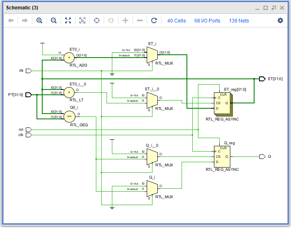Click the Zoom In magnifier icon
The image size is (291, 228).
pyautogui.click(x=39, y=20)
